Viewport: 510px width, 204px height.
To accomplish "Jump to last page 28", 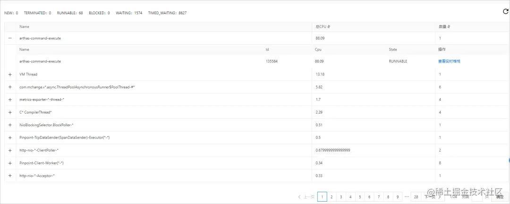I will (416, 197).
